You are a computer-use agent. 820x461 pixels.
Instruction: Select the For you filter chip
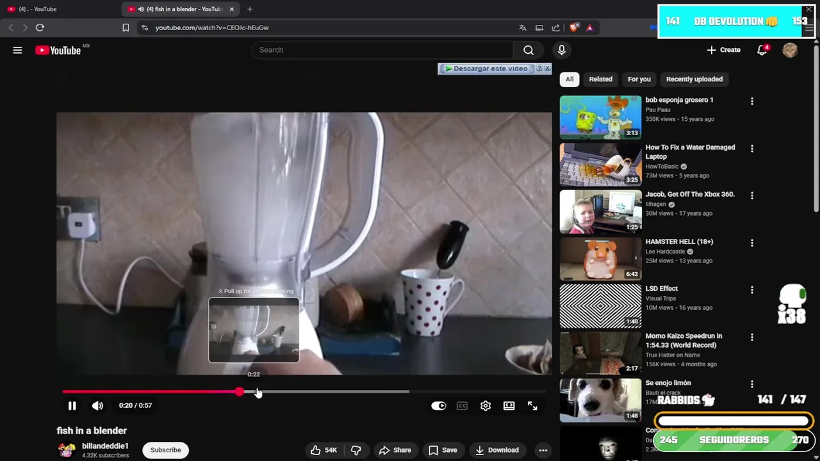(x=639, y=79)
